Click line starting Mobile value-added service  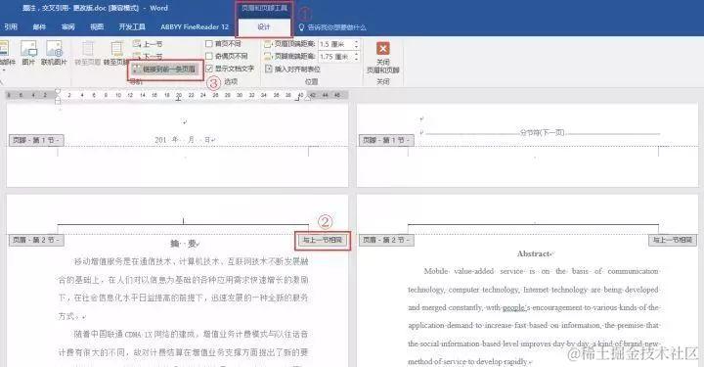(541, 271)
